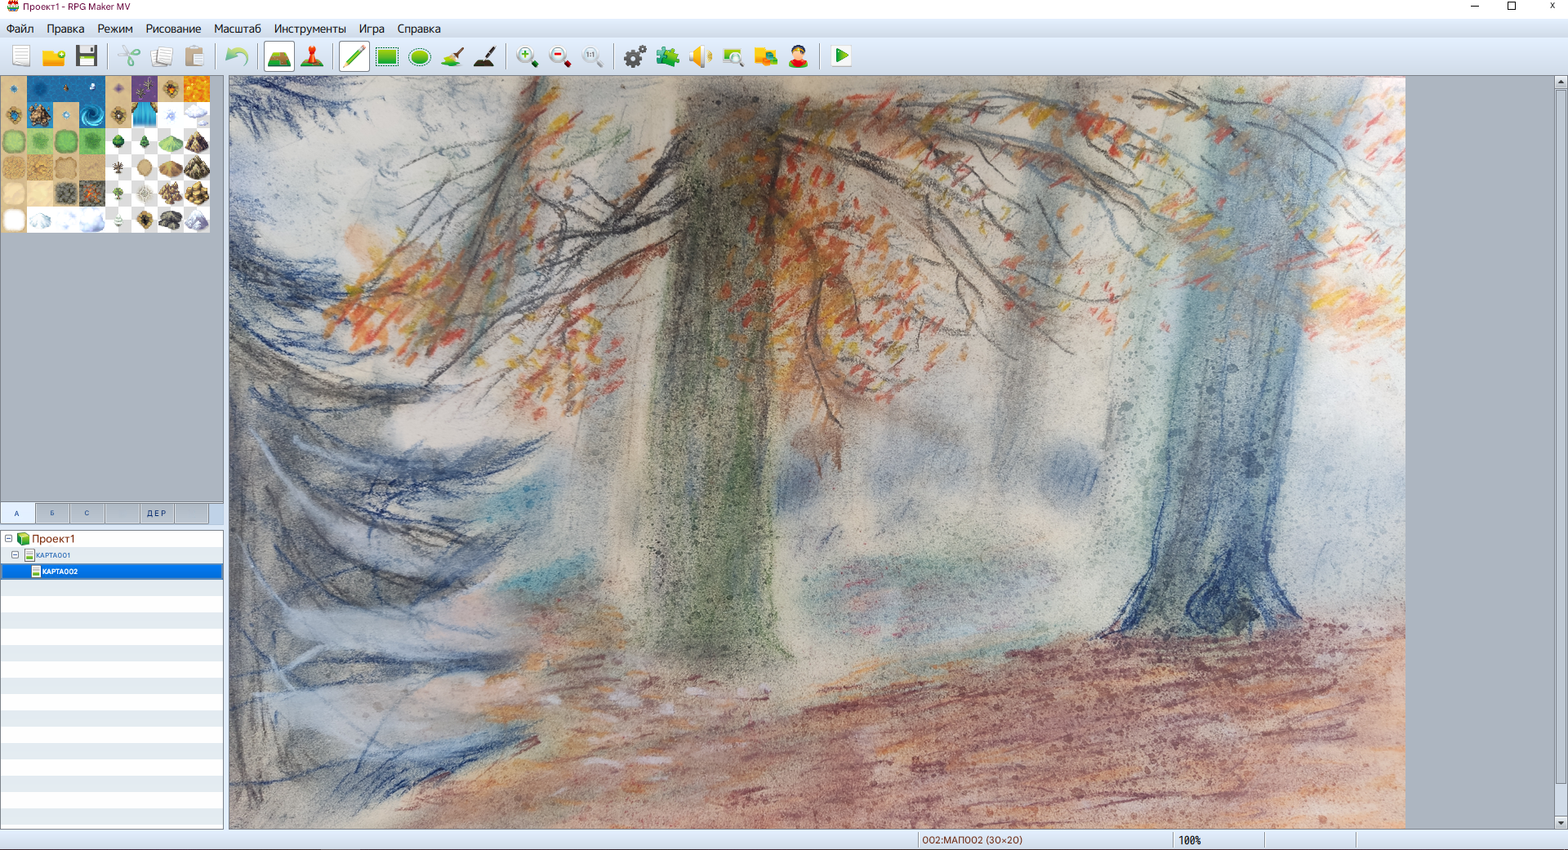Switch to tileset tab Б
The image size is (1568, 850).
tap(52, 514)
